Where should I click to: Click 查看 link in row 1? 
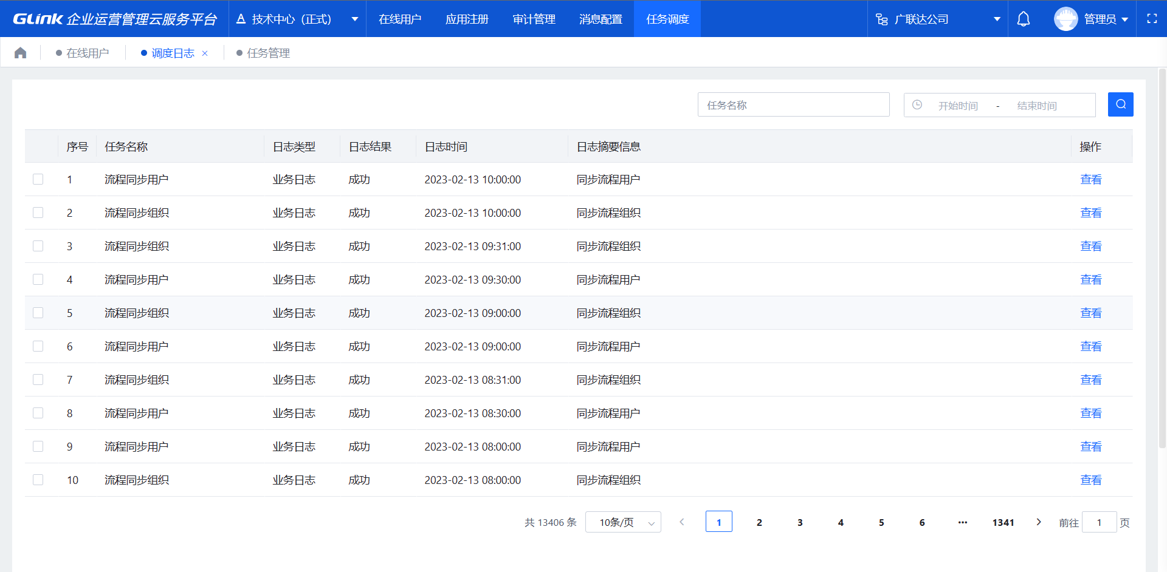[x=1091, y=179]
